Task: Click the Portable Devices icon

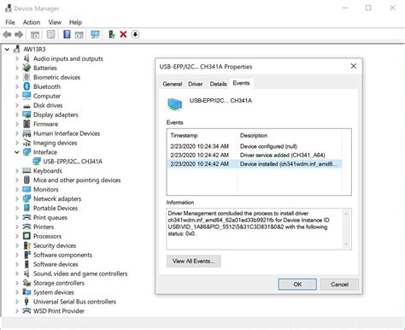Action: tap(26, 208)
